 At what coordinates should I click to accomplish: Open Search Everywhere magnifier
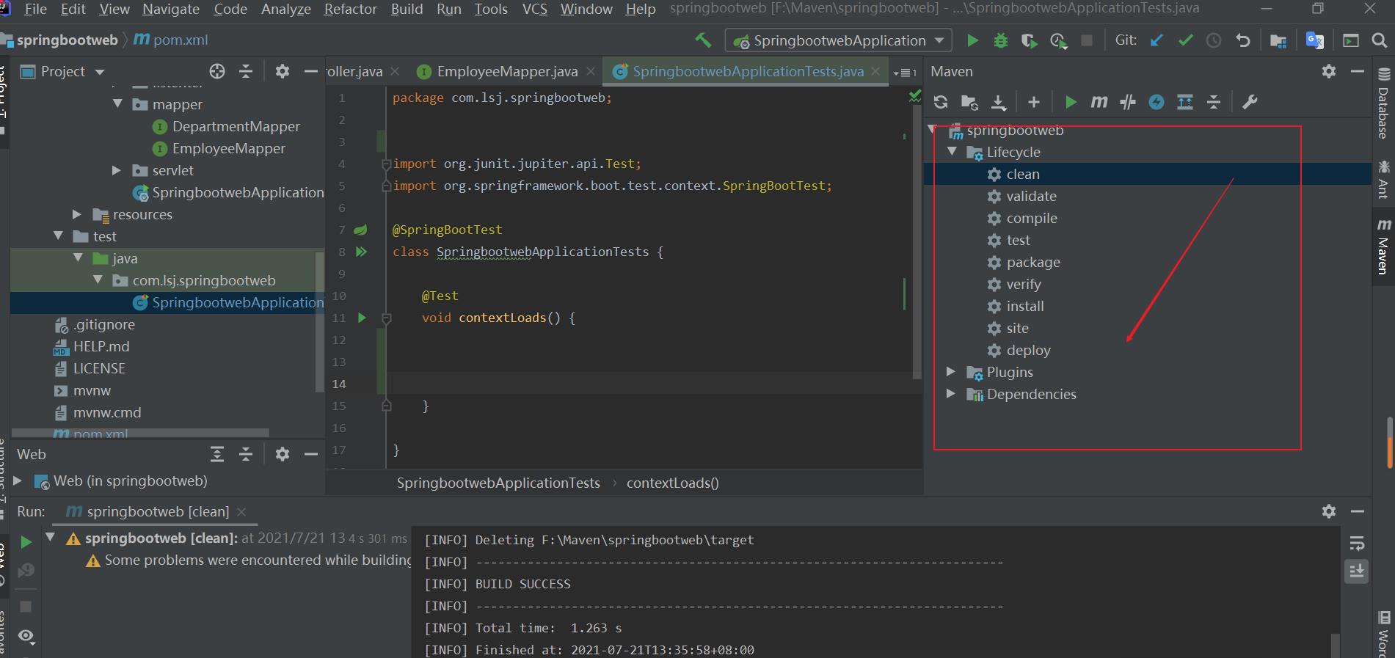1380,40
